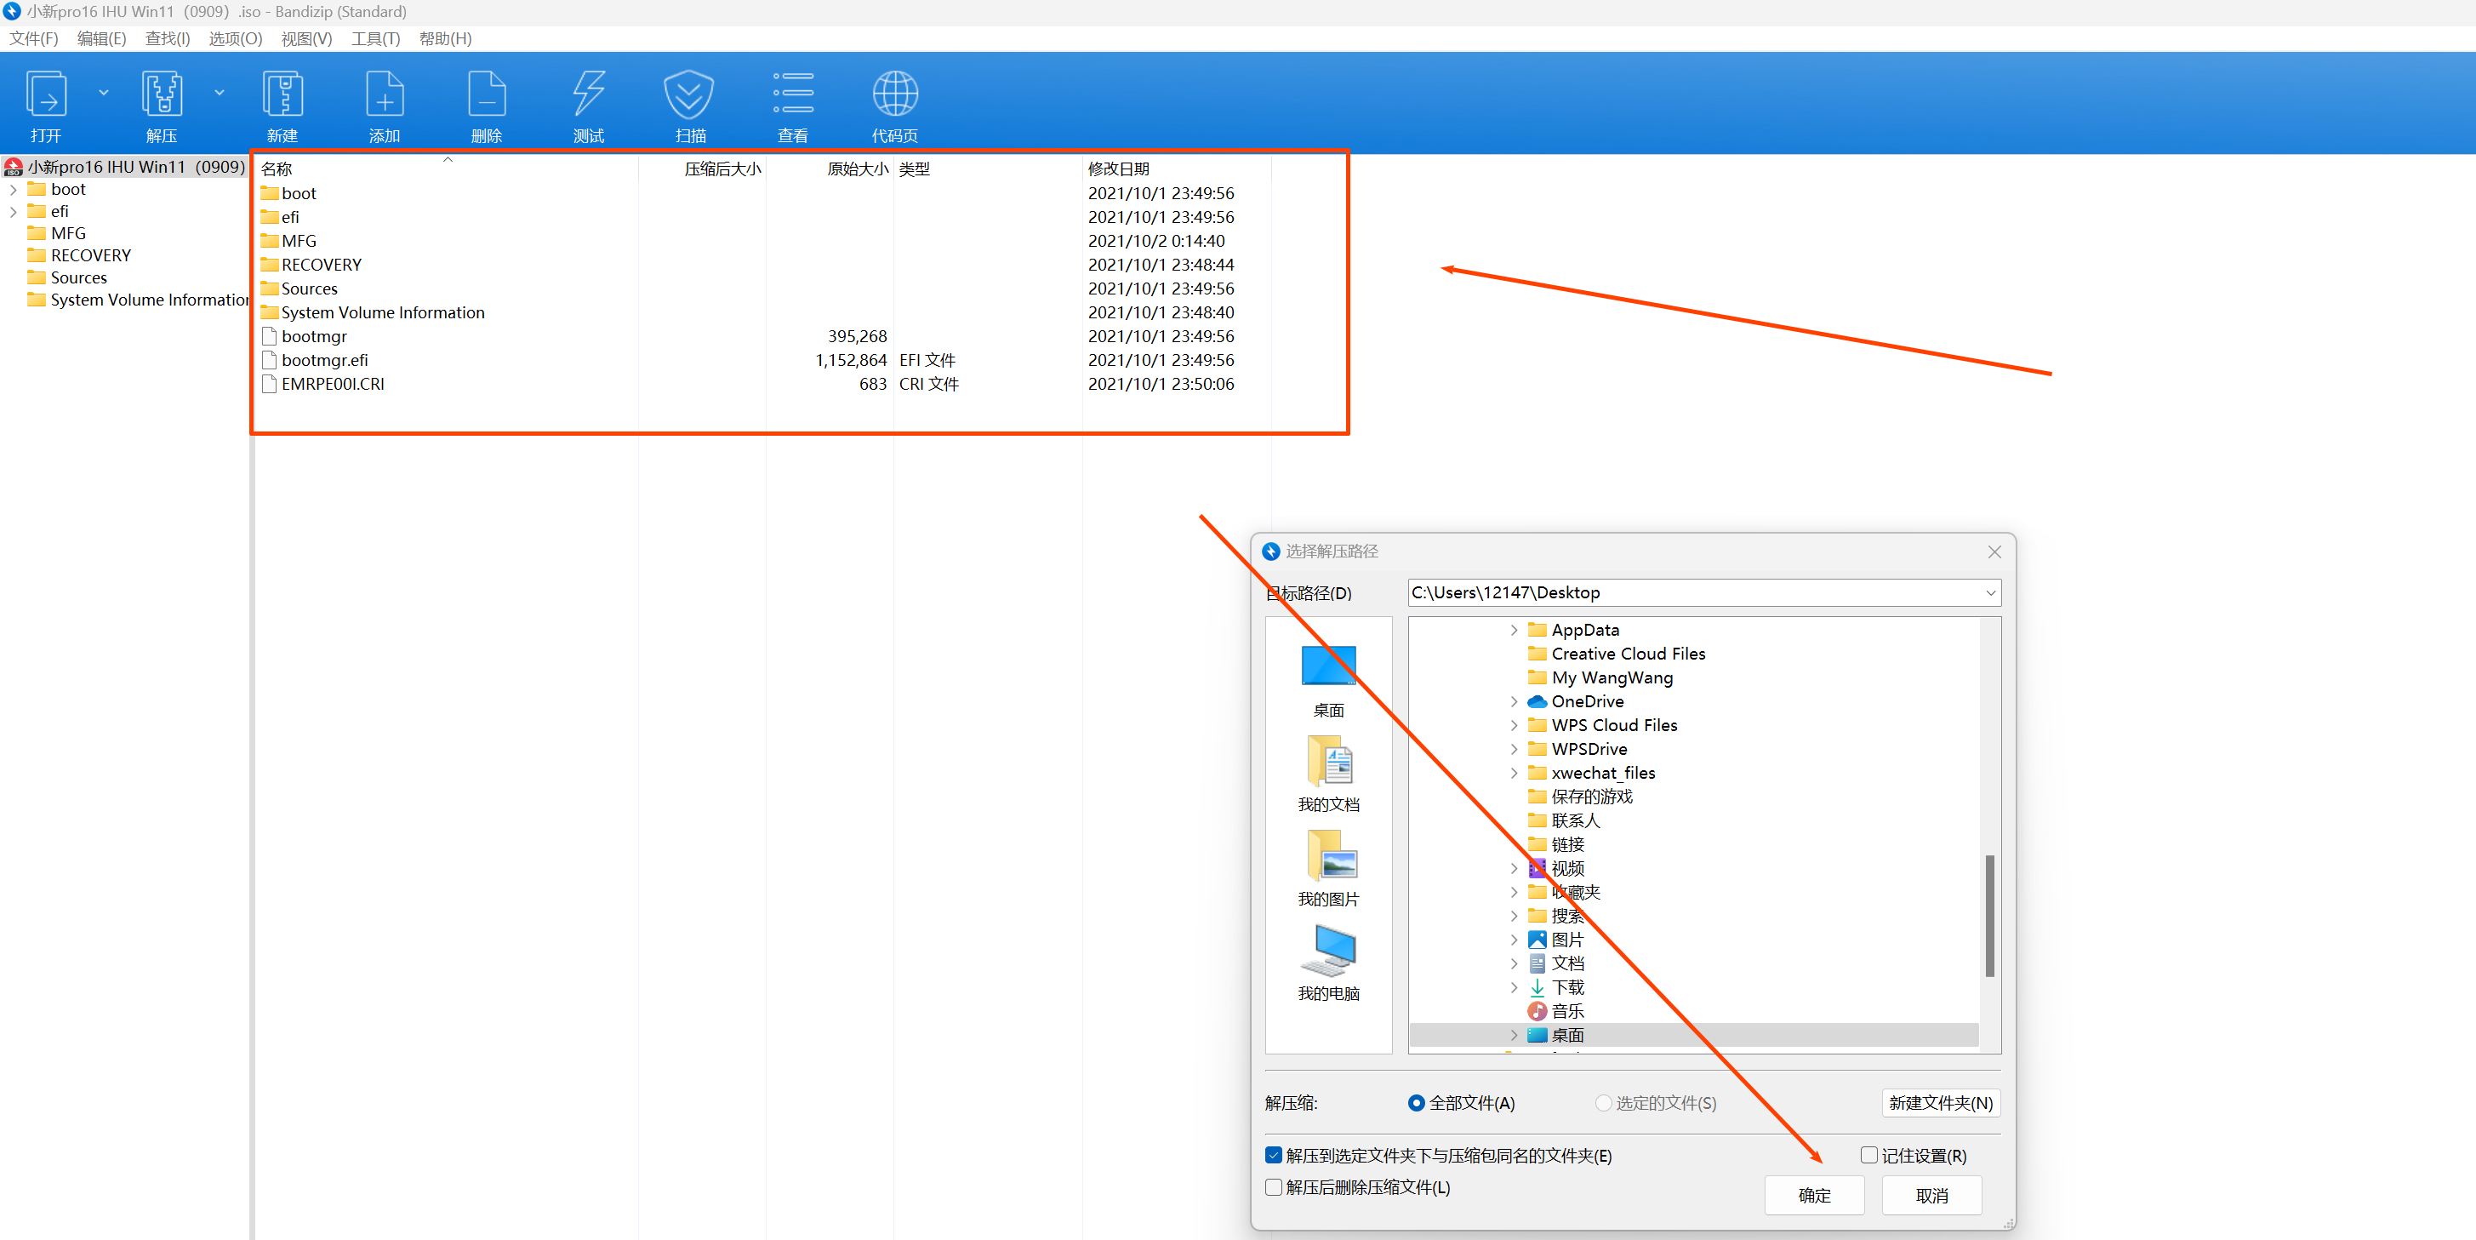Expand the OneDrive tree node
Viewport: 2476px width, 1240px height.
point(1514,702)
